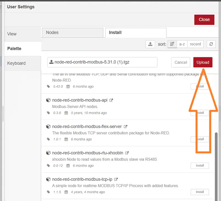The width and height of the screenshot is (221, 201).
Task: Click calendar icon in the 5.43.0 row
Action: coord(68,87)
